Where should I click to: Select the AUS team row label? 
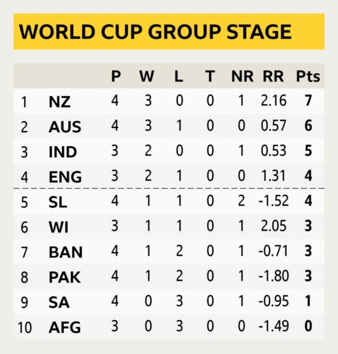(x=65, y=127)
